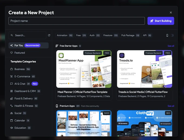The width and height of the screenshot is (184, 140).
Task: Click the briefcase icon for Business
Action: coord(11,69)
